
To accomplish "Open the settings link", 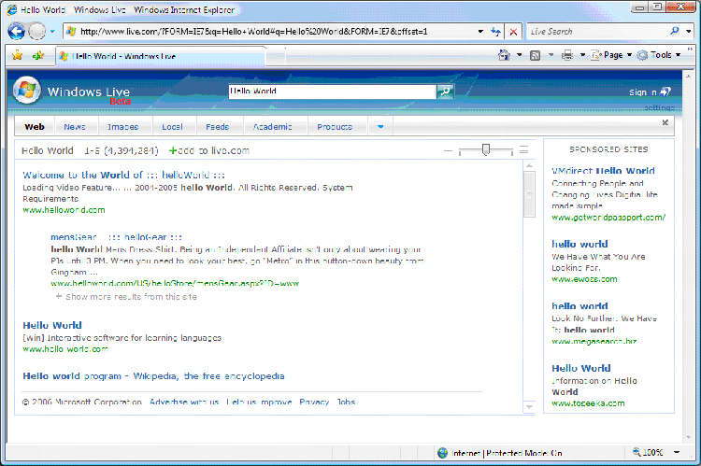I will pyautogui.click(x=659, y=107).
